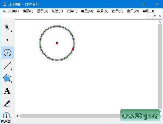Click the vertical scrollbar track
The image size is (163, 124).
tap(160, 66)
